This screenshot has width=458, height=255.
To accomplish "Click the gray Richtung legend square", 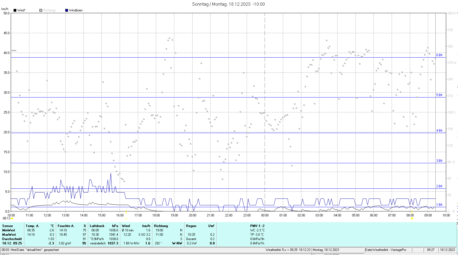I will pyautogui.click(x=41, y=10).
